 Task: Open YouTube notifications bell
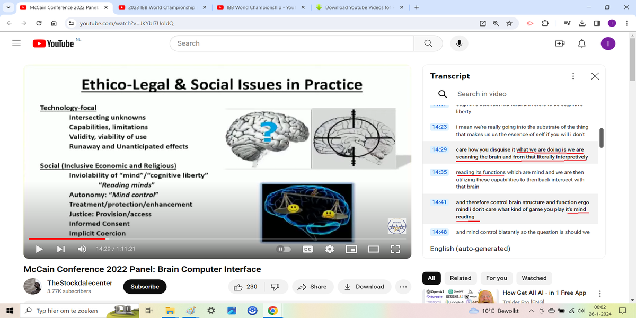click(x=582, y=43)
